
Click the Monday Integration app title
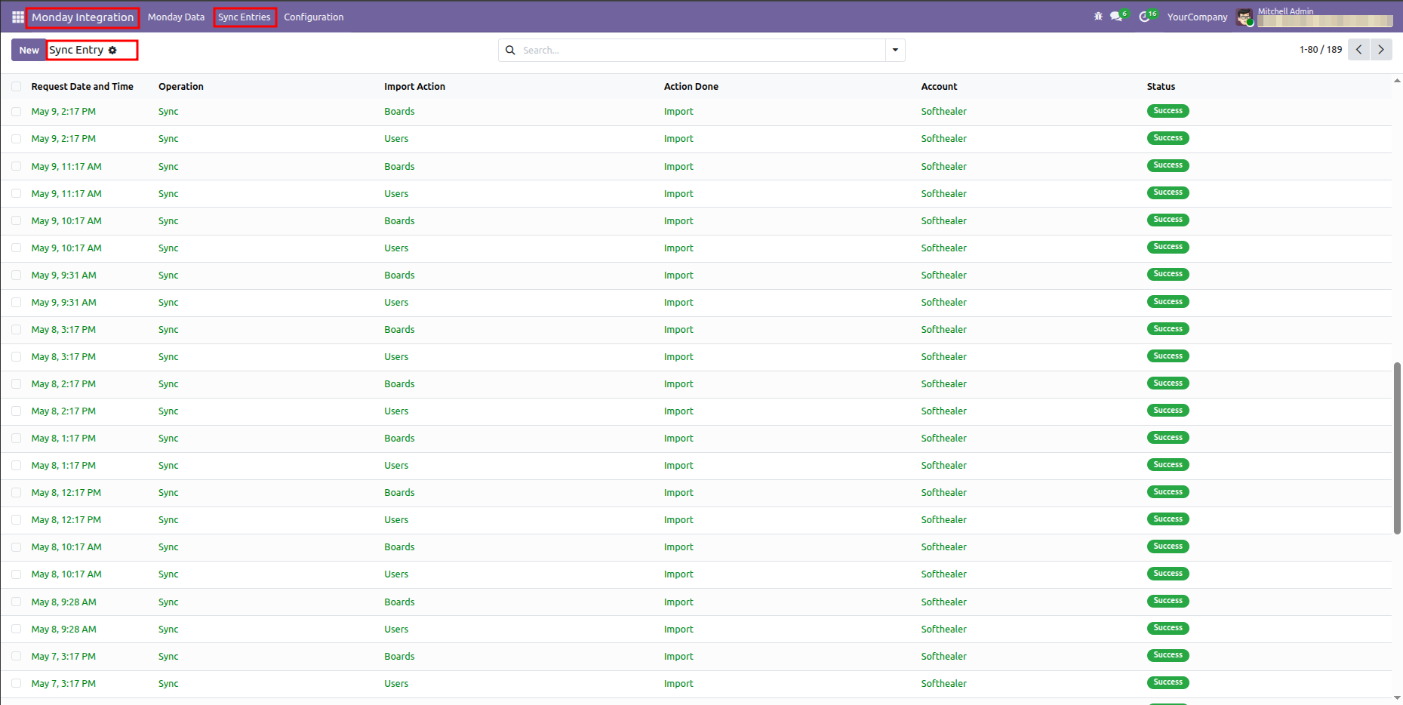[x=82, y=17]
